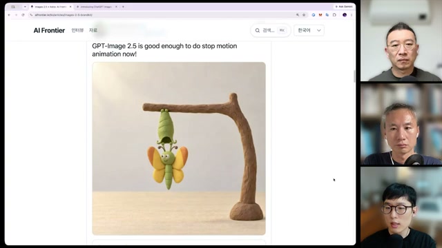Go back to the previous page
This screenshot has width=442, height=248.
(x=9, y=15)
